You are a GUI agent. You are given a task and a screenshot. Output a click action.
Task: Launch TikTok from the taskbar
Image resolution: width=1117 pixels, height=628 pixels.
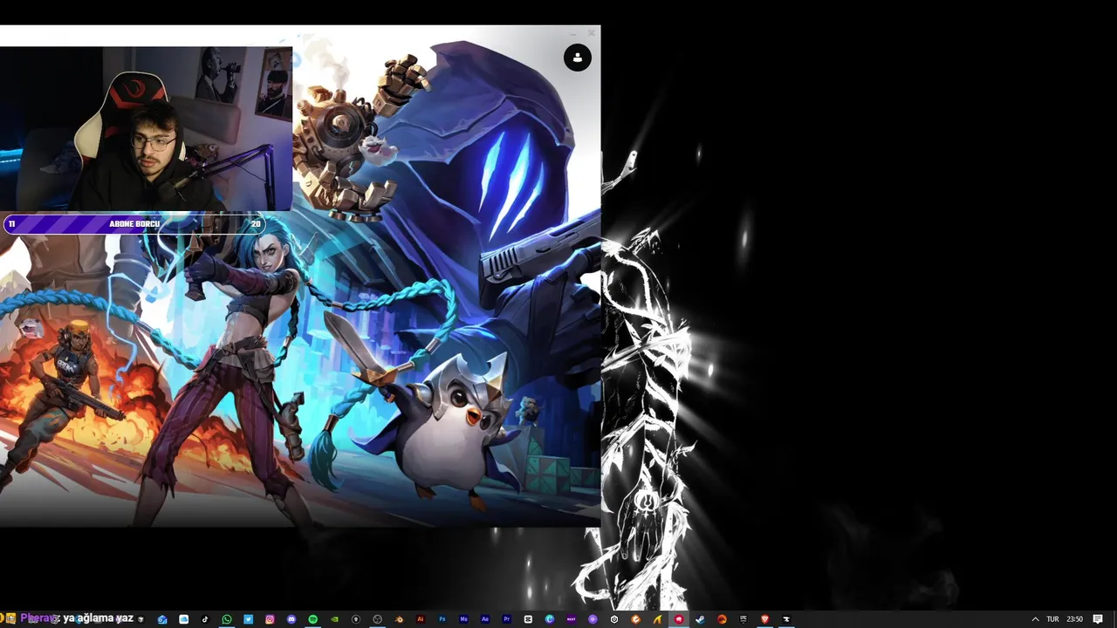(x=205, y=619)
